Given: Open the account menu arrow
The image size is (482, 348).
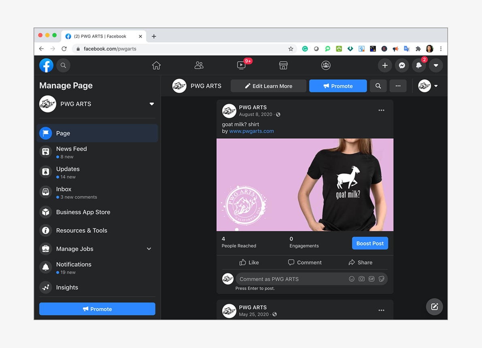Looking at the screenshot, I should click(436, 65).
